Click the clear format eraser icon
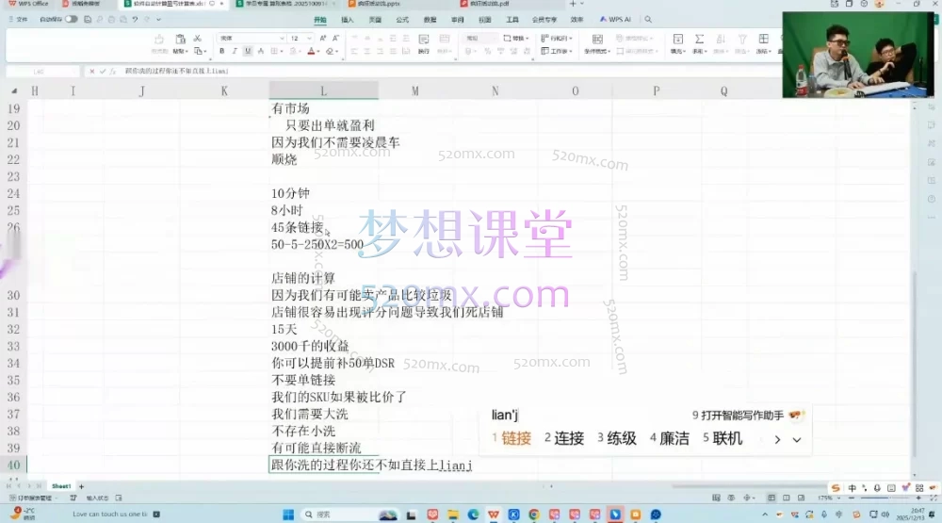Screen dimensions: 942x523 [x=330, y=52]
